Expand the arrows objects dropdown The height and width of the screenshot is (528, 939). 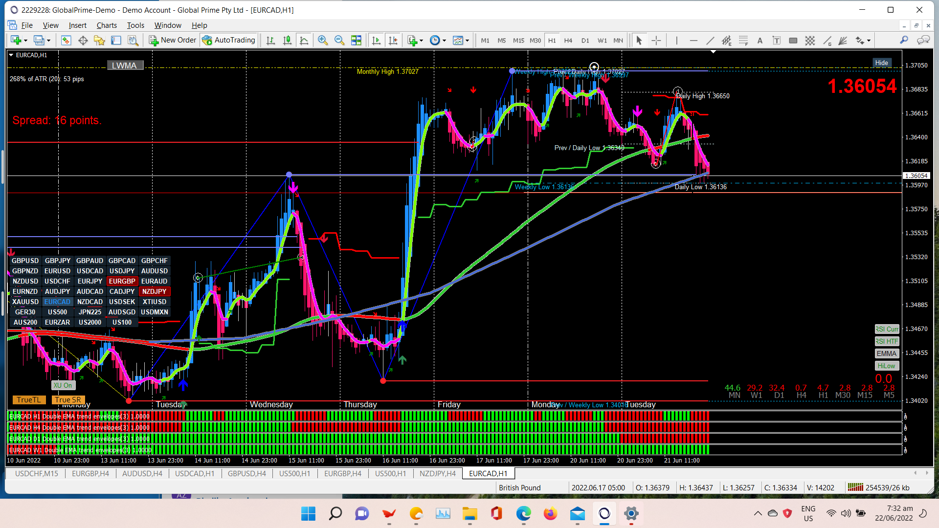869,41
